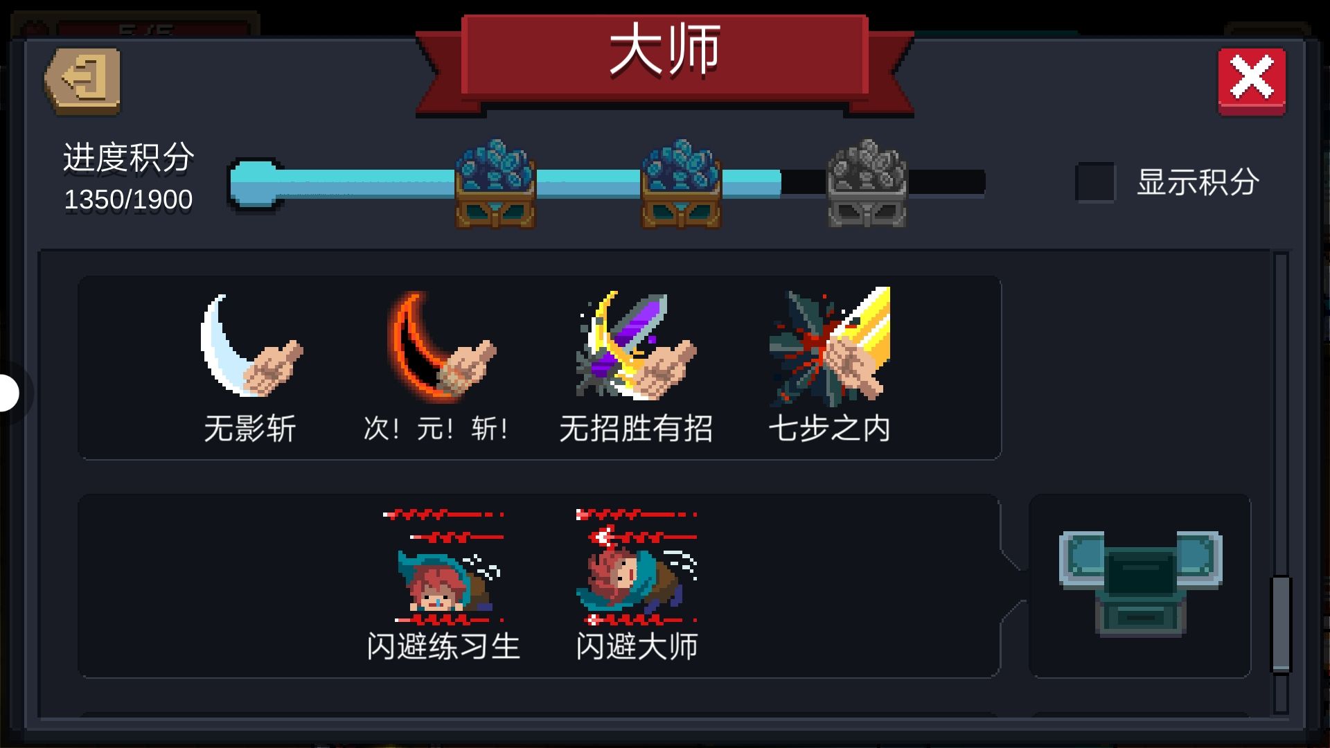Close the 大师 achievements window
The width and height of the screenshot is (1330, 748).
[x=1252, y=81]
